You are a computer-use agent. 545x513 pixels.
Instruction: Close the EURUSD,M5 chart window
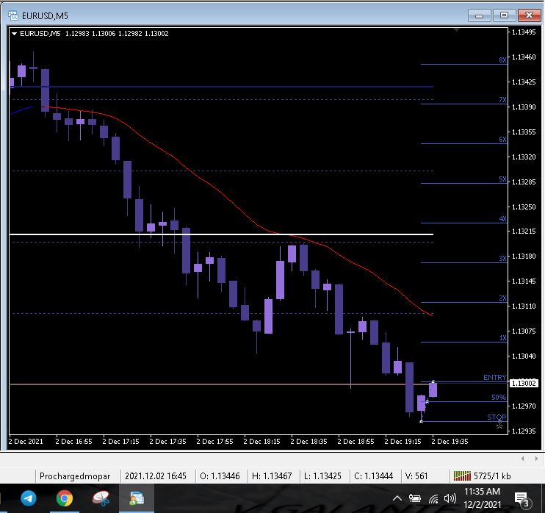click(529, 15)
